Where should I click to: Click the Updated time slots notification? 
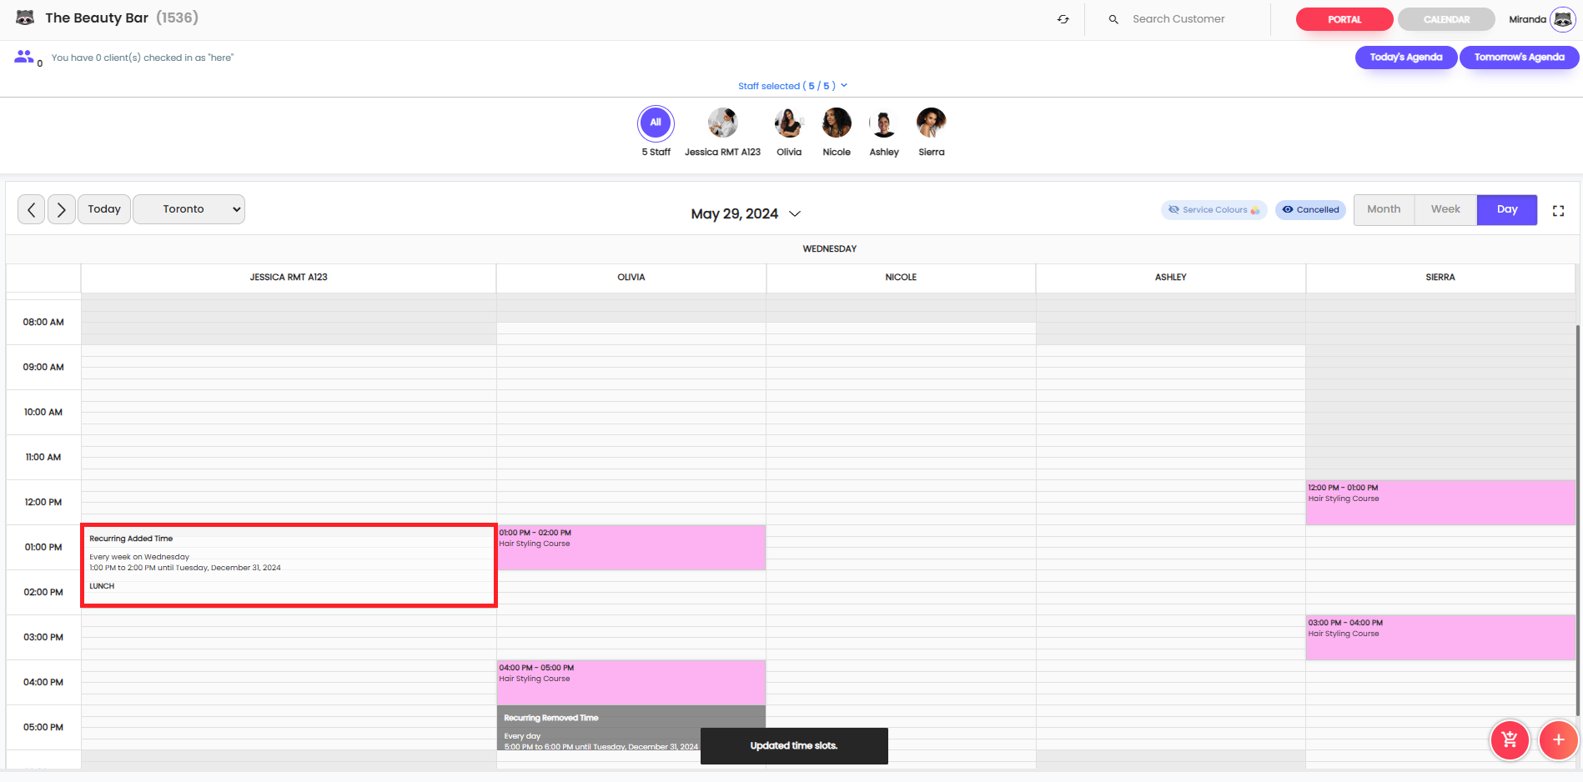(x=794, y=746)
